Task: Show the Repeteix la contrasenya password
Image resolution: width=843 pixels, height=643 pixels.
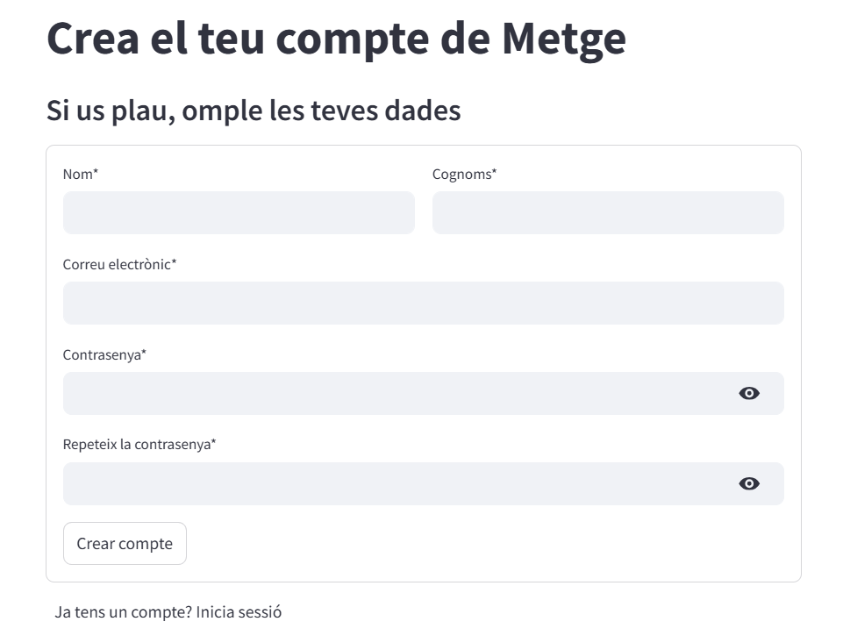Action: (x=748, y=483)
